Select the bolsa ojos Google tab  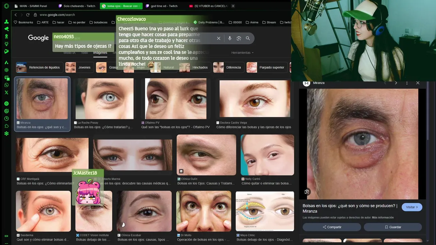[x=121, y=6]
